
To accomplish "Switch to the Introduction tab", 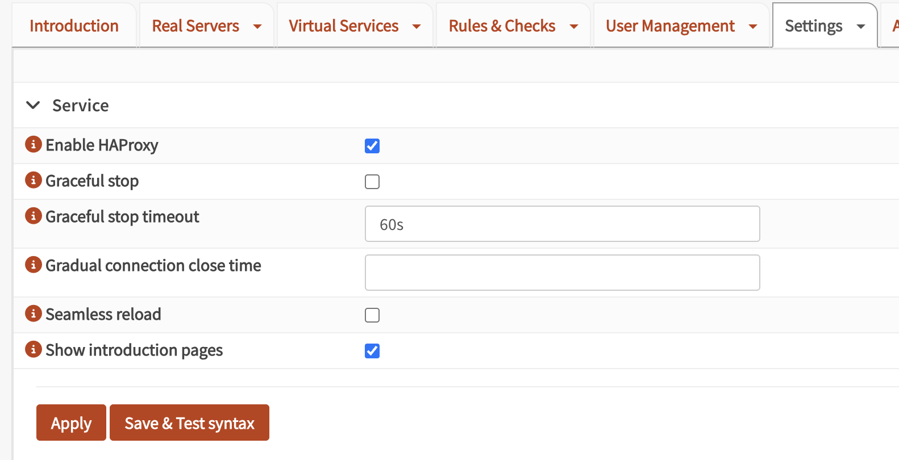I will (74, 26).
